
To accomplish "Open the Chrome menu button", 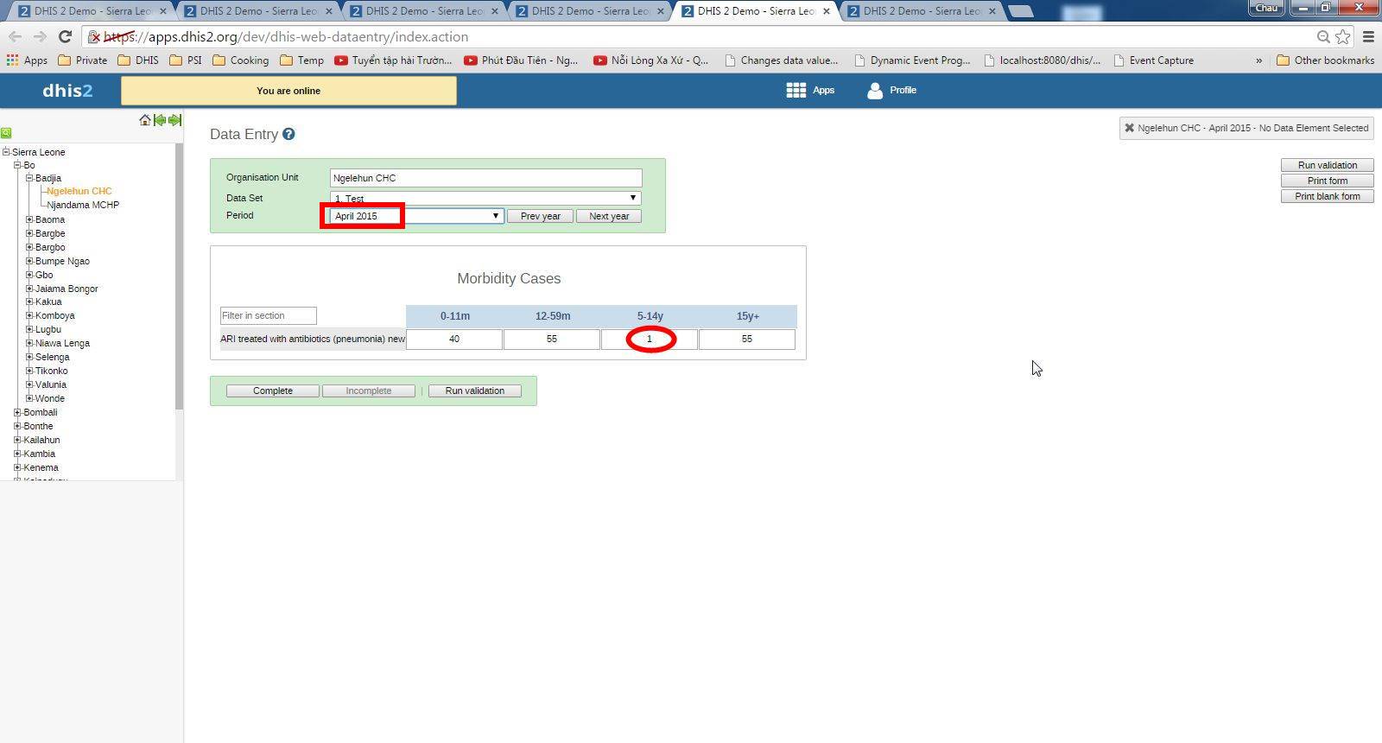I will pos(1368,36).
